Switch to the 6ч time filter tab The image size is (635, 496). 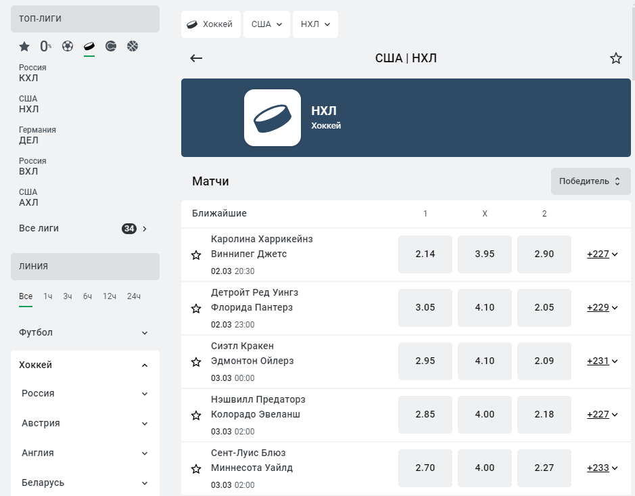pos(87,296)
